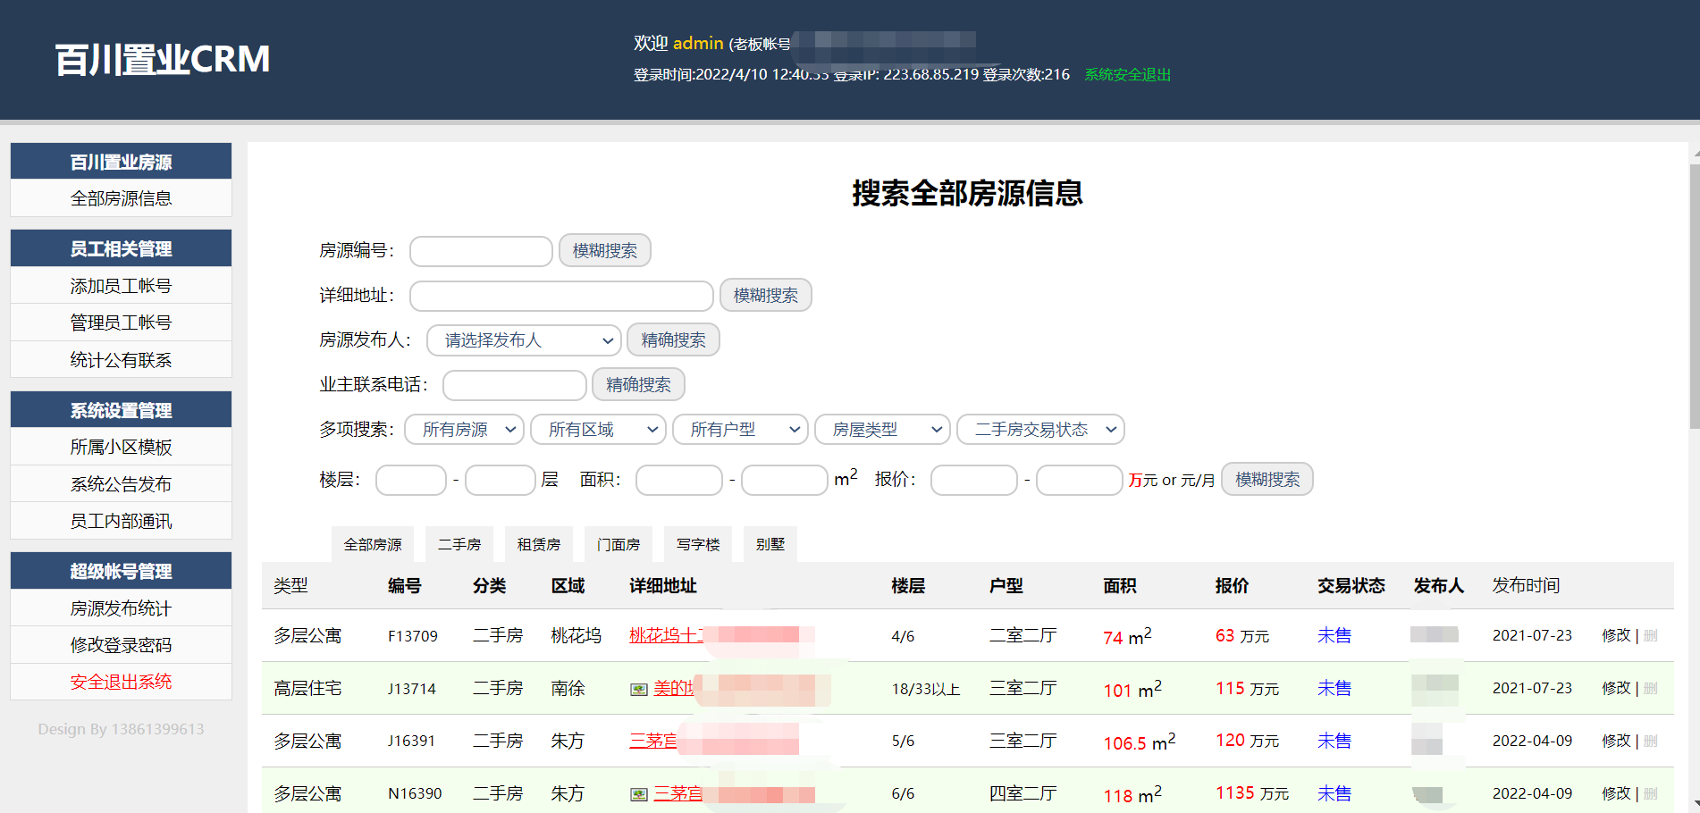Open 房源发布统计 in the sidebar
Image resolution: width=1700 pixels, height=813 pixels.
(121, 608)
